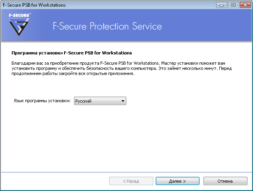Image resolution: width=253 pixels, height=191 pixels.
Task: Open the setup language dropdown showing Русский
Action: [97, 101]
